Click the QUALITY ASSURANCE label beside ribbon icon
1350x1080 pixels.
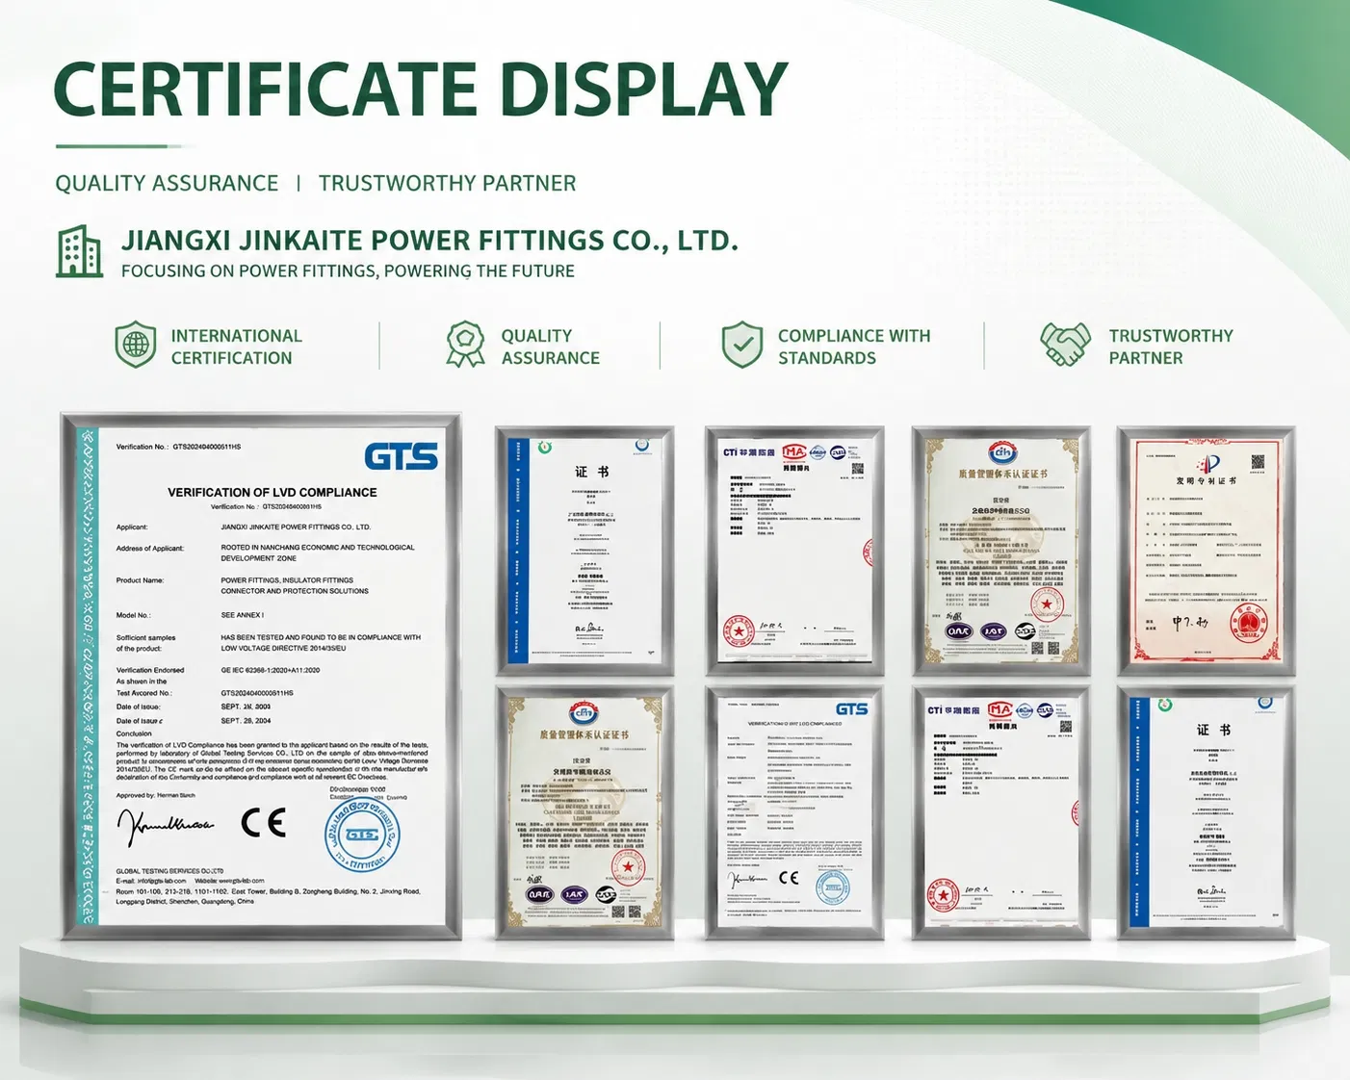[x=550, y=347]
